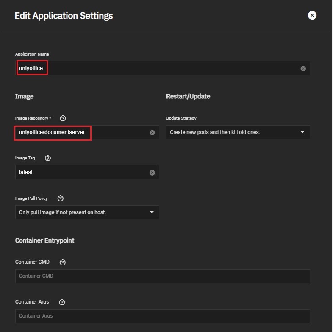This screenshot has height=332, width=333.
Task: Clear the Image Tag field
Action: click(x=152, y=173)
